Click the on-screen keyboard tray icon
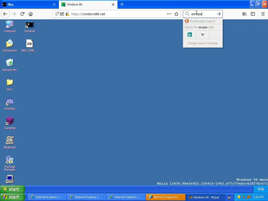The height and width of the screenshot is (201, 268). (229, 197)
